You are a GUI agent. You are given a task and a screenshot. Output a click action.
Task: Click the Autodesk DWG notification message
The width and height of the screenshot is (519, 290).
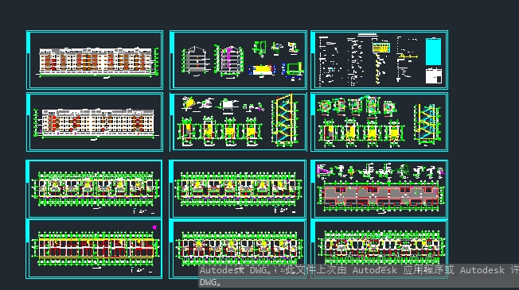pyautogui.click(x=359, y=276)
